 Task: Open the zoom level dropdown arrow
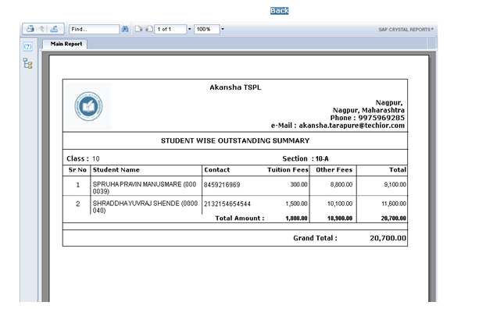[x=223, y=29]
